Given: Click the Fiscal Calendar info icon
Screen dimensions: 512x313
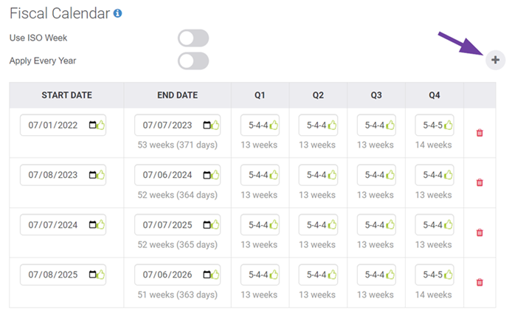Looking at the screenshot, I should tap(118, 13).
